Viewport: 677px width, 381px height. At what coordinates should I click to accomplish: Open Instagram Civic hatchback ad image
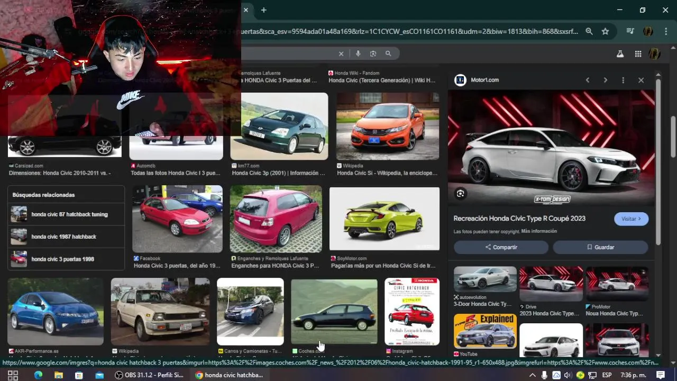coord(412,311)
